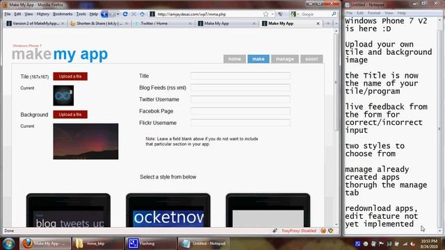Click the shield icon in Firefox status bar

click(x=331, y=231)
